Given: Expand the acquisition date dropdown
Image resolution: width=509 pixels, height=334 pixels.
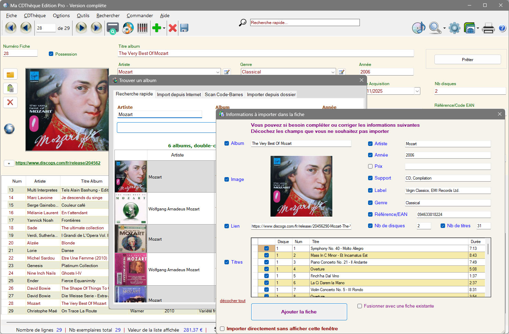Looking at the screenshot, I should (x=417, y=91).
